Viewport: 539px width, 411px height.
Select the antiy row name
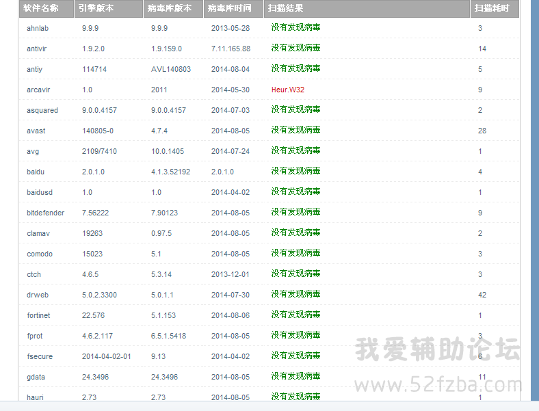[x=34, y=70]
